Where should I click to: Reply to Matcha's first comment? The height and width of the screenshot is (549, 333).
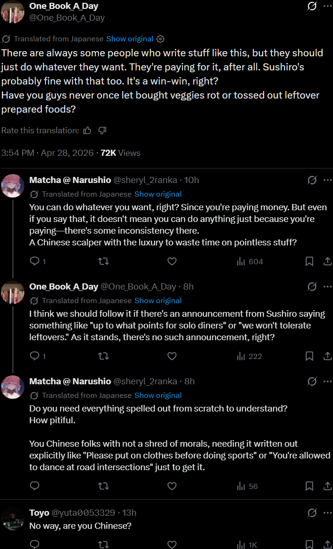click(35, 261)
